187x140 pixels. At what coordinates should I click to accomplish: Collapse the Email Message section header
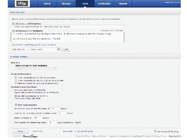point(94,12)
